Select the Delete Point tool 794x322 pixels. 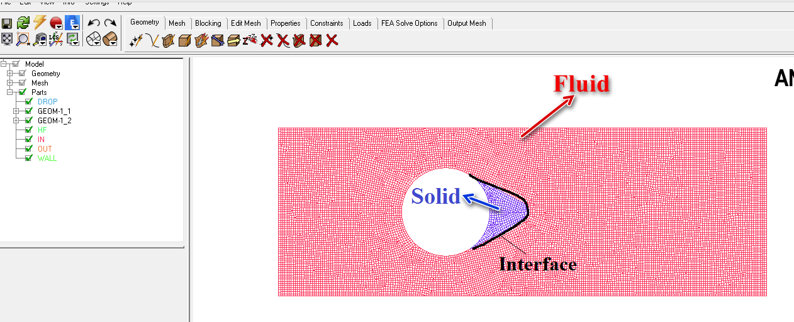point(266,41)
